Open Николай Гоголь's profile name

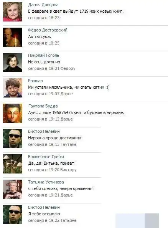click(44, 55)
